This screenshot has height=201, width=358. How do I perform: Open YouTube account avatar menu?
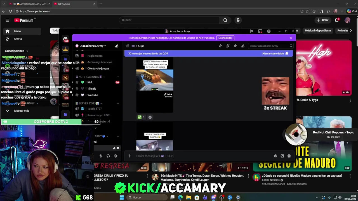click(347, 20)
